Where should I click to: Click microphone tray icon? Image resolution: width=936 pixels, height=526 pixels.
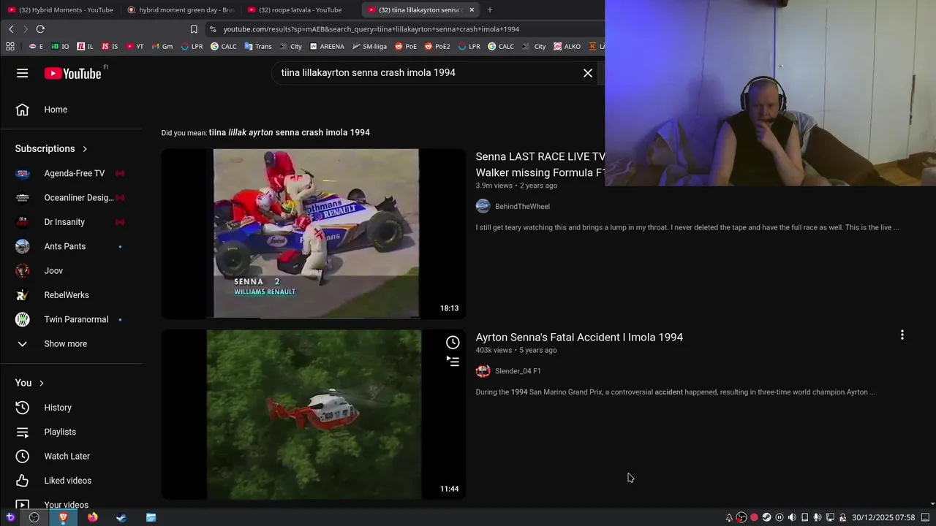coord(818,517)
